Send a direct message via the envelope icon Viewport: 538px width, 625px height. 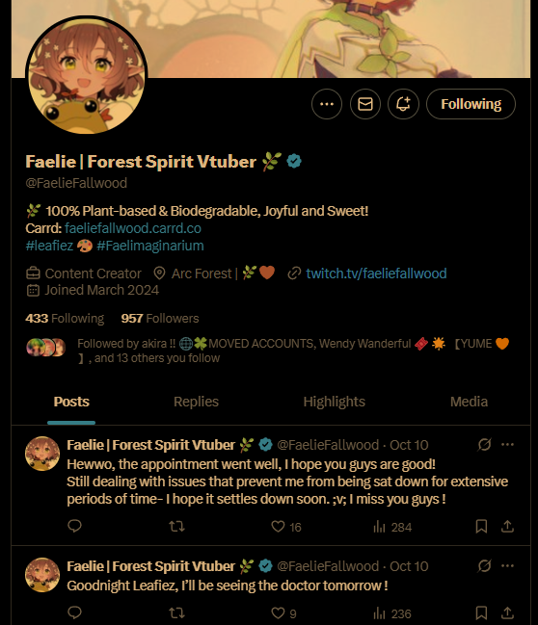coord(365,104)
